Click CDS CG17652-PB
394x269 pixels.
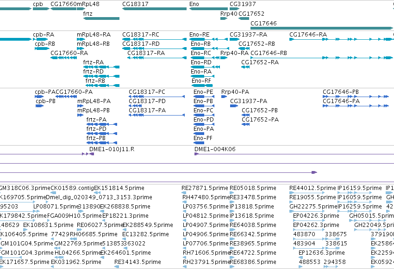[246, 115]
